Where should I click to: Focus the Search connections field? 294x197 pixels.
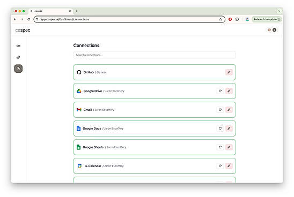point(155,55)
